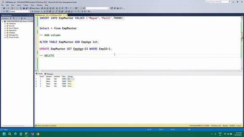
Task: Open the Help menu
Action: (x=47, y=5)
